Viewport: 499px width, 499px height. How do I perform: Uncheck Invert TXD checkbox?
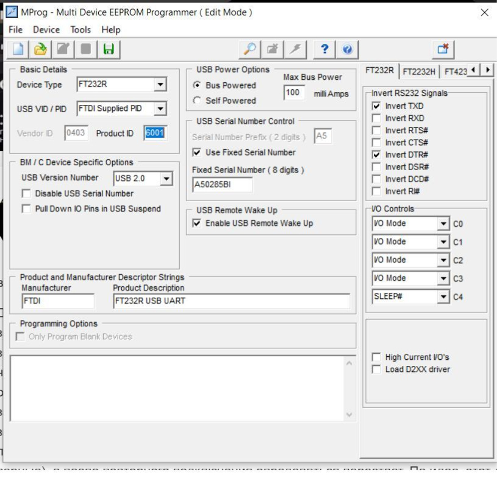coord(376,106)
